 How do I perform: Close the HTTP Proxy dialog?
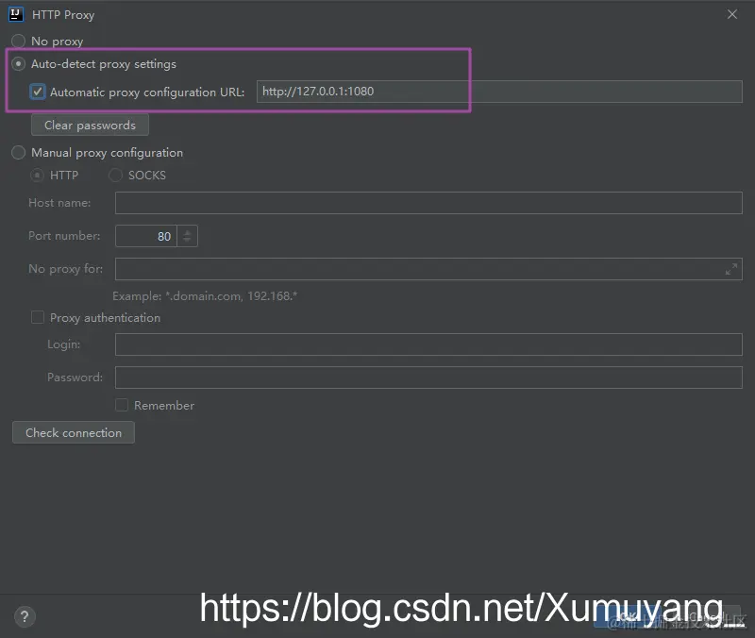click(x=732, y=14)
